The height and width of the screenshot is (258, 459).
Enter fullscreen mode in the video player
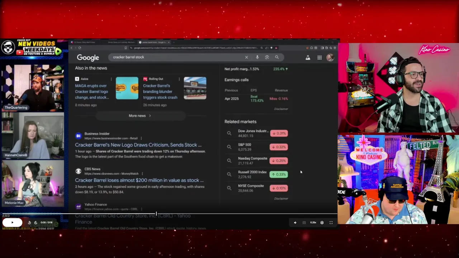pyautogui.click(x=331, y=223)
